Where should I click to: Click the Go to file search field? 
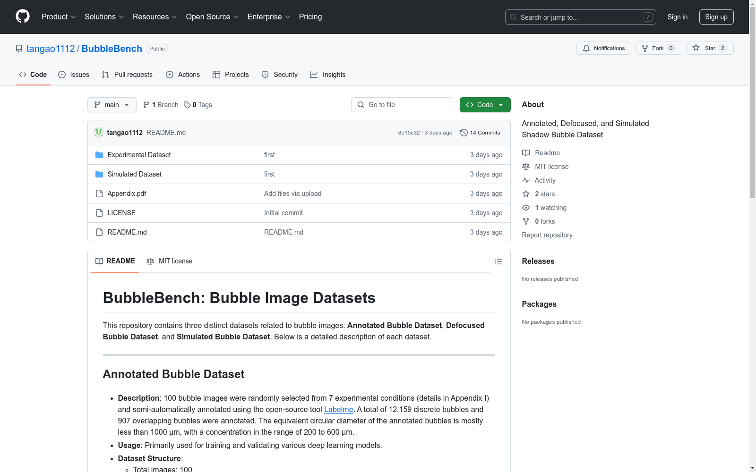tap(402, 105)
